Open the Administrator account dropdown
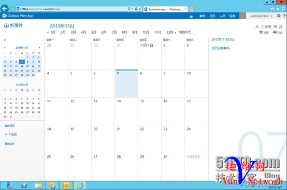Viewport: 287px width, 190px height. 262,16
